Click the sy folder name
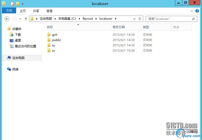The image size is (202, 140). click(x=54, y=45)
